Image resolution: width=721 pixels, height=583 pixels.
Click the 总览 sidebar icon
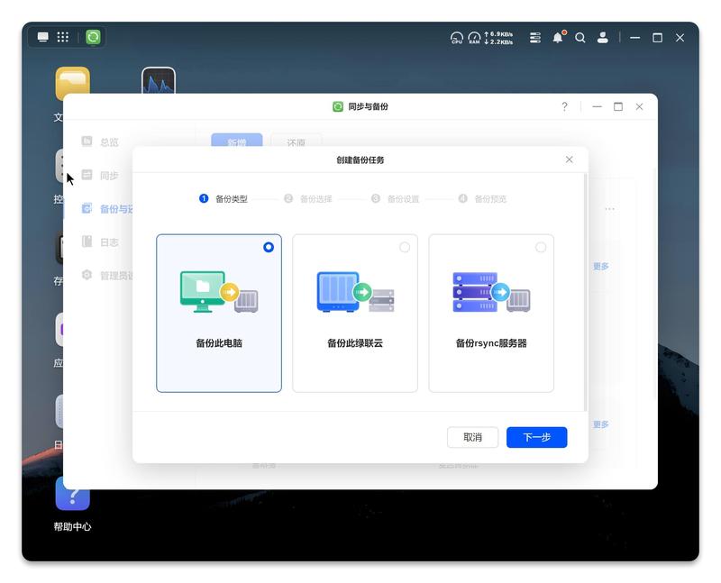[x=87, y=141]
